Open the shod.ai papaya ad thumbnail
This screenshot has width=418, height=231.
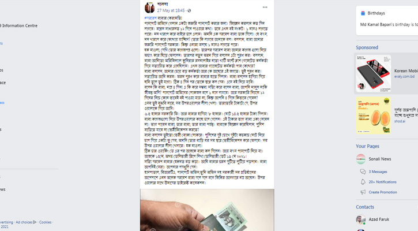[x=374, y=115]
